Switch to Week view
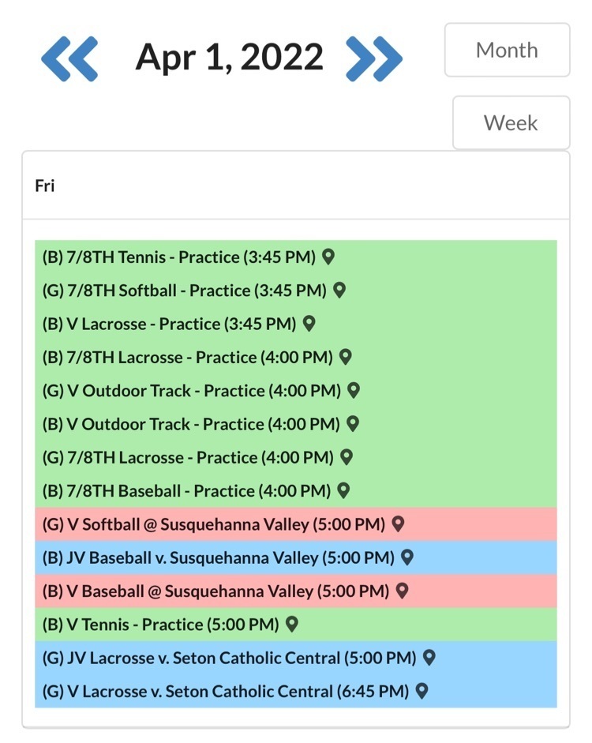 tap(511, 122)
